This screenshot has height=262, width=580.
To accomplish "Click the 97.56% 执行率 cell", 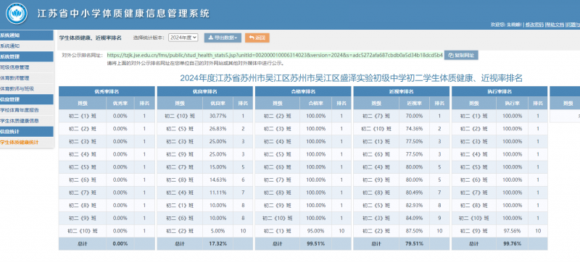I will (x=513, y=231).
